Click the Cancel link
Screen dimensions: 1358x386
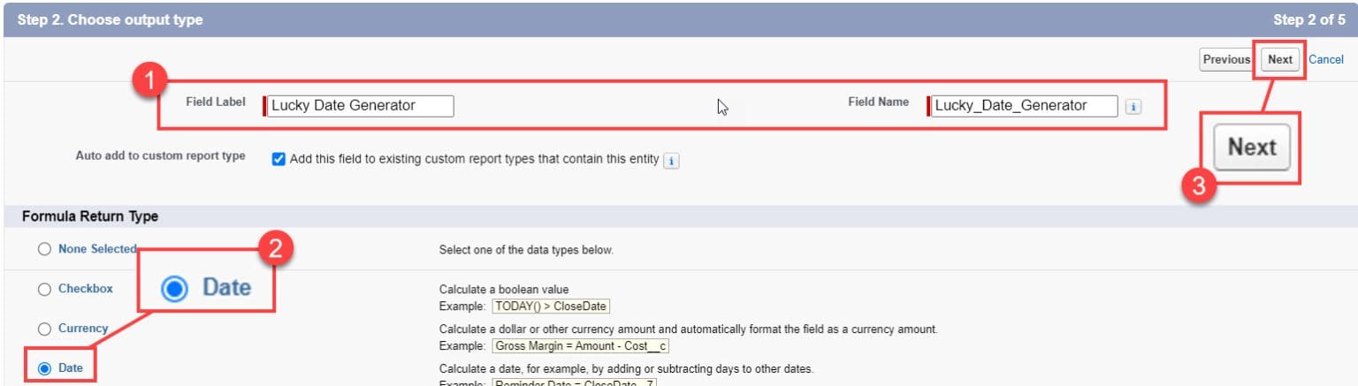pos(1325,60)
